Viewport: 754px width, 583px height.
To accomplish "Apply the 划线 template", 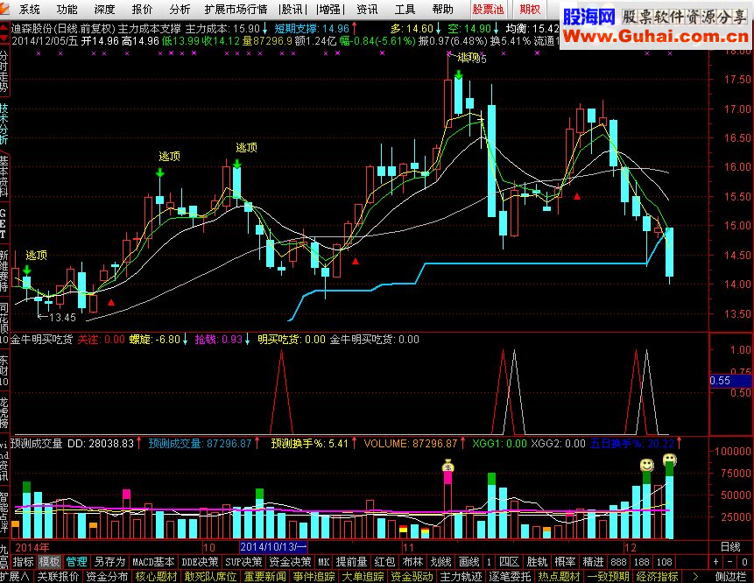I will tap(441, 561).
